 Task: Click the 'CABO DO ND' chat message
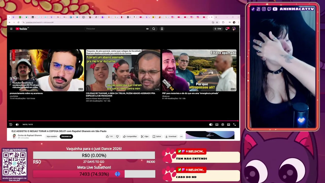tap(186, 177)
